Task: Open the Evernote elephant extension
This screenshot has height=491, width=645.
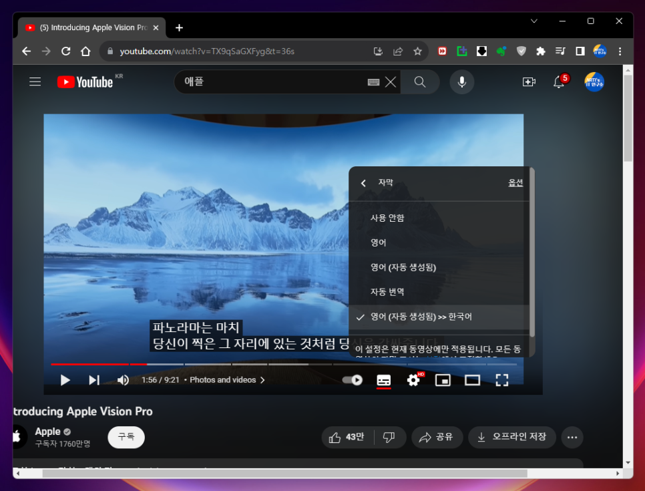Action: pos(501,51)
